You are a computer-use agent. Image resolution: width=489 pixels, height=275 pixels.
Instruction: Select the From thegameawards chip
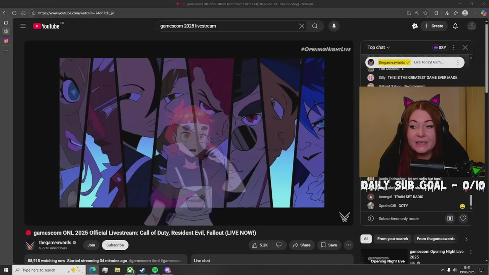pos(436,239)
